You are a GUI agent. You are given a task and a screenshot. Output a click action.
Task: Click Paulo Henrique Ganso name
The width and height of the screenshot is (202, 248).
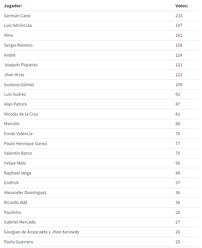click(25, 144)
